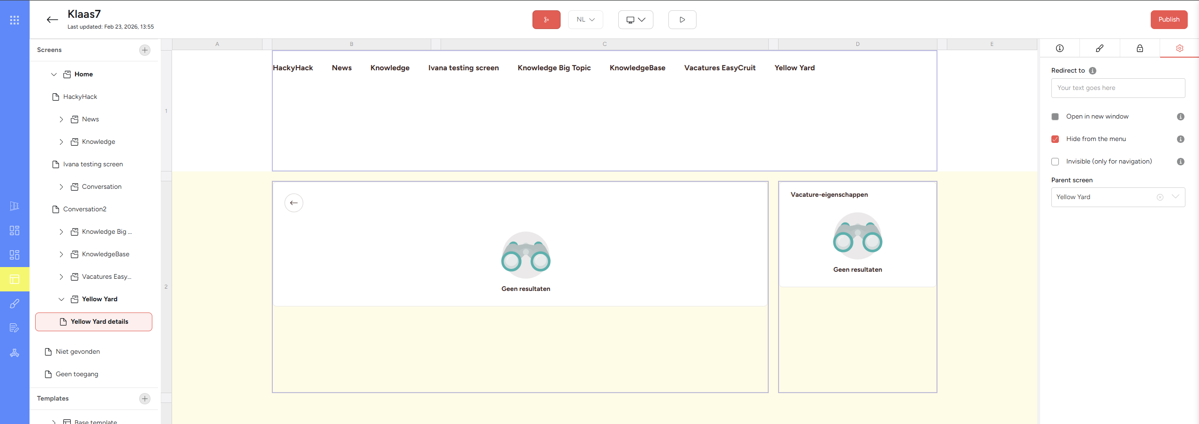
Task: Click info icon for Invisible option
Action: [x=1181, y=162]
